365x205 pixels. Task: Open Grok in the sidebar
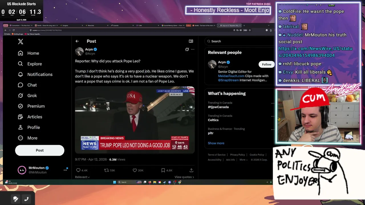27,96
